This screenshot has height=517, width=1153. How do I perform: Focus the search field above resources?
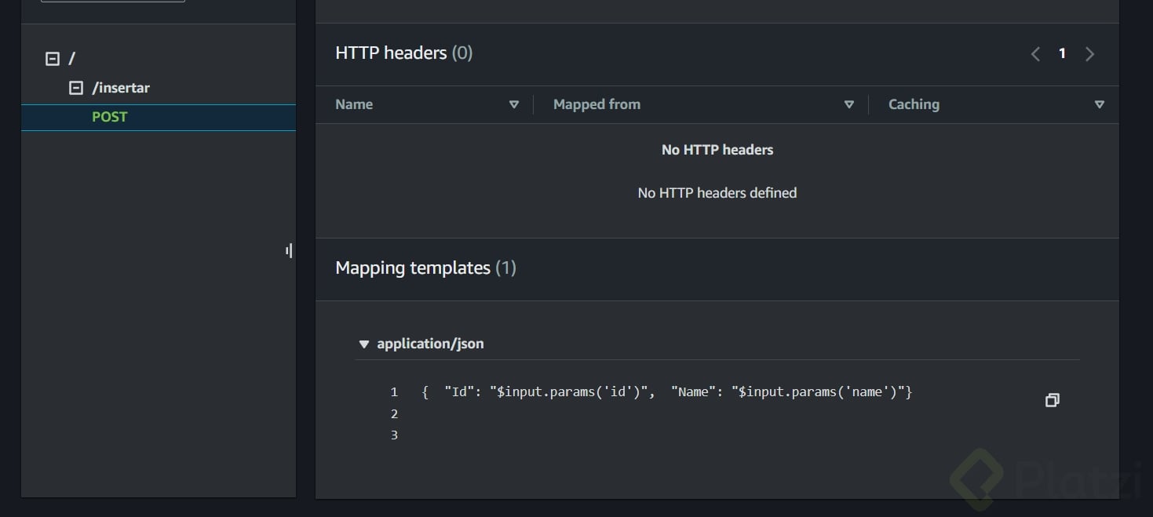click(x=113, y=1)
